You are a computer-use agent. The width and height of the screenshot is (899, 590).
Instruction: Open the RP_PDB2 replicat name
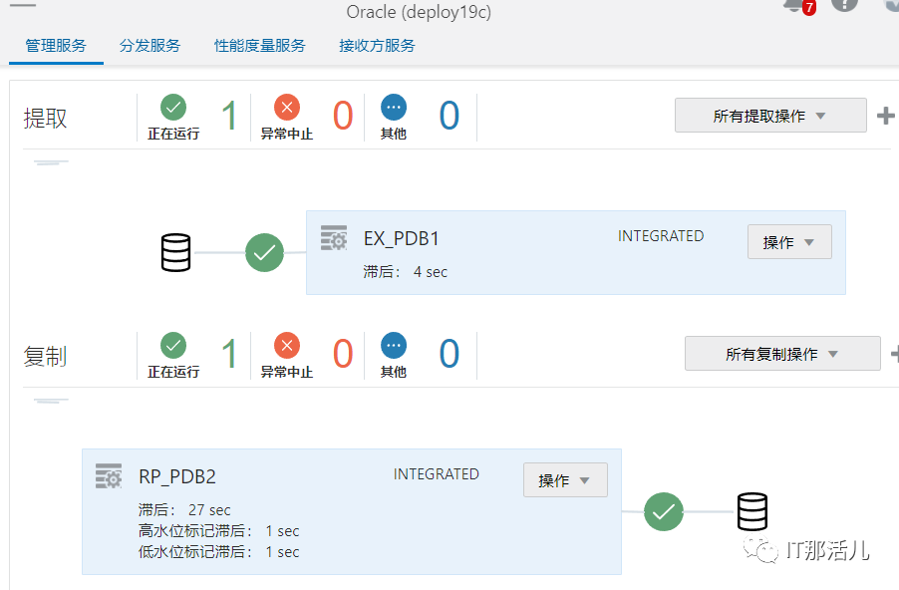pyautogui.click(x=177, y=477)
